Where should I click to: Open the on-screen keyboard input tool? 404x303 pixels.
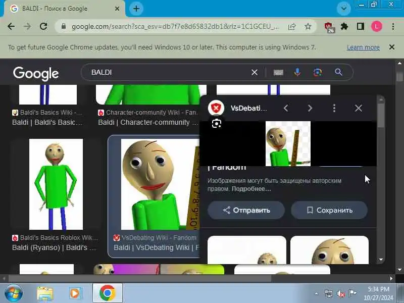[x=278, y=72]
